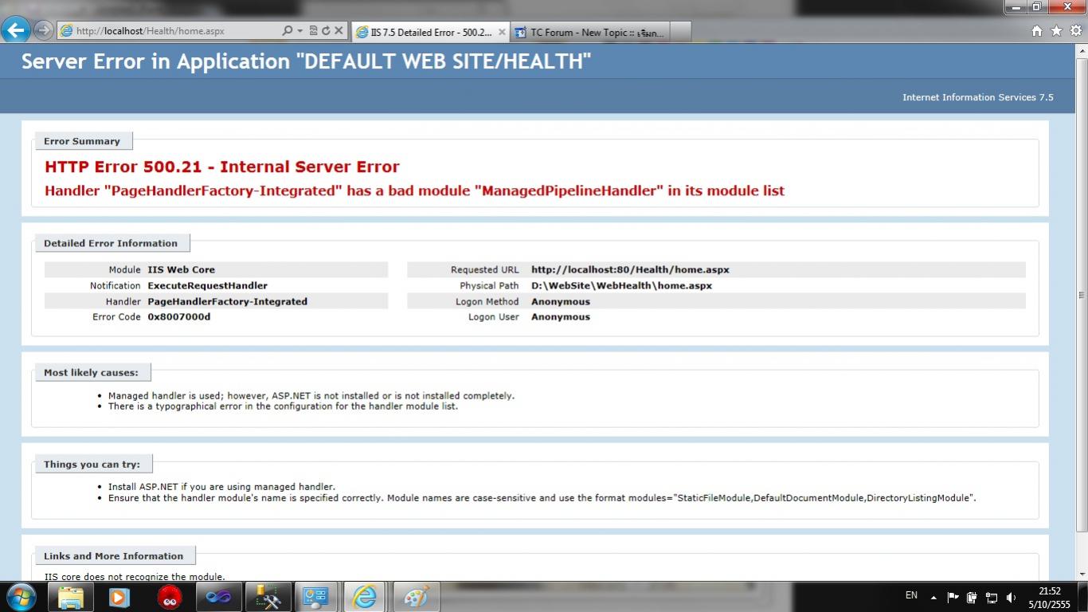Click the 'PageHandlerFactory-Integrated' handler value
The image size is (1088, 612).
[227, 301]
